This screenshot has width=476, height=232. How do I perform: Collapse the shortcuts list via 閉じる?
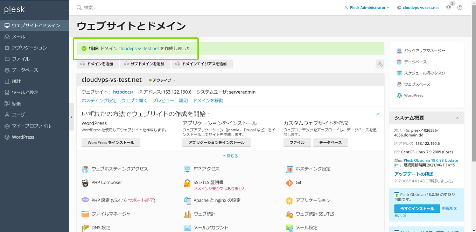[230, 155]
